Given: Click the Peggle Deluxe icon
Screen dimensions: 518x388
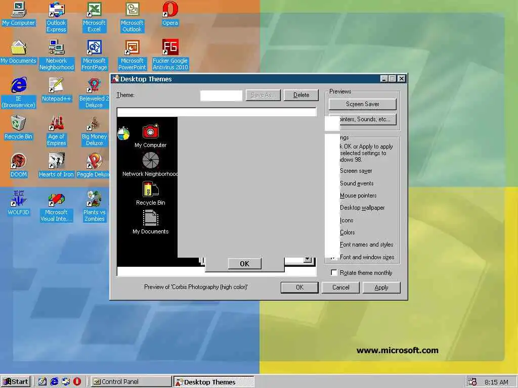Looking at the screenshot, I should pyautogui.click(x=93, y=166).
